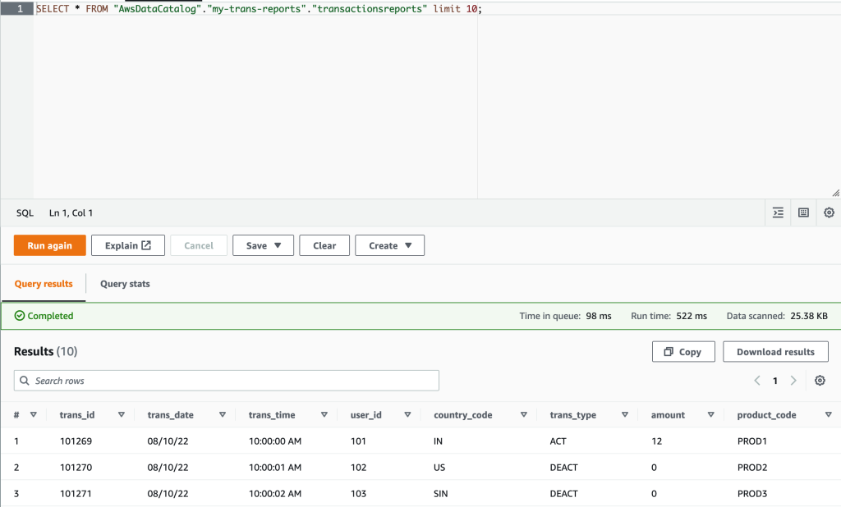The image size is (841, 507).
Task: Click the copy icon on the Copy button
Action: coord(668,351)
